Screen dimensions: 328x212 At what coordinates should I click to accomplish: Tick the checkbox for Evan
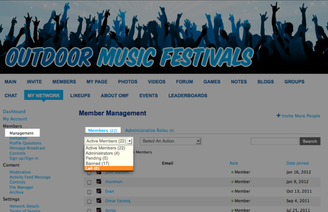89,192
